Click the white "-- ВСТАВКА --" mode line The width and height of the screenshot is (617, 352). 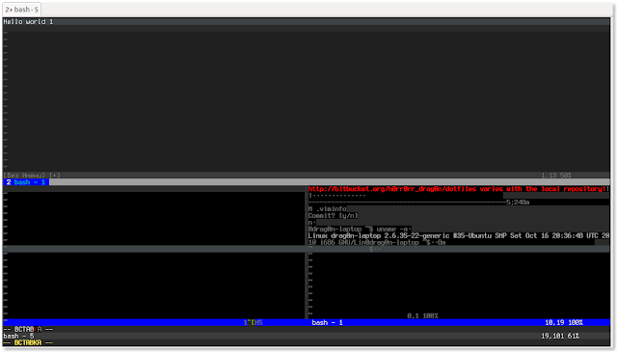coord(28,329)
